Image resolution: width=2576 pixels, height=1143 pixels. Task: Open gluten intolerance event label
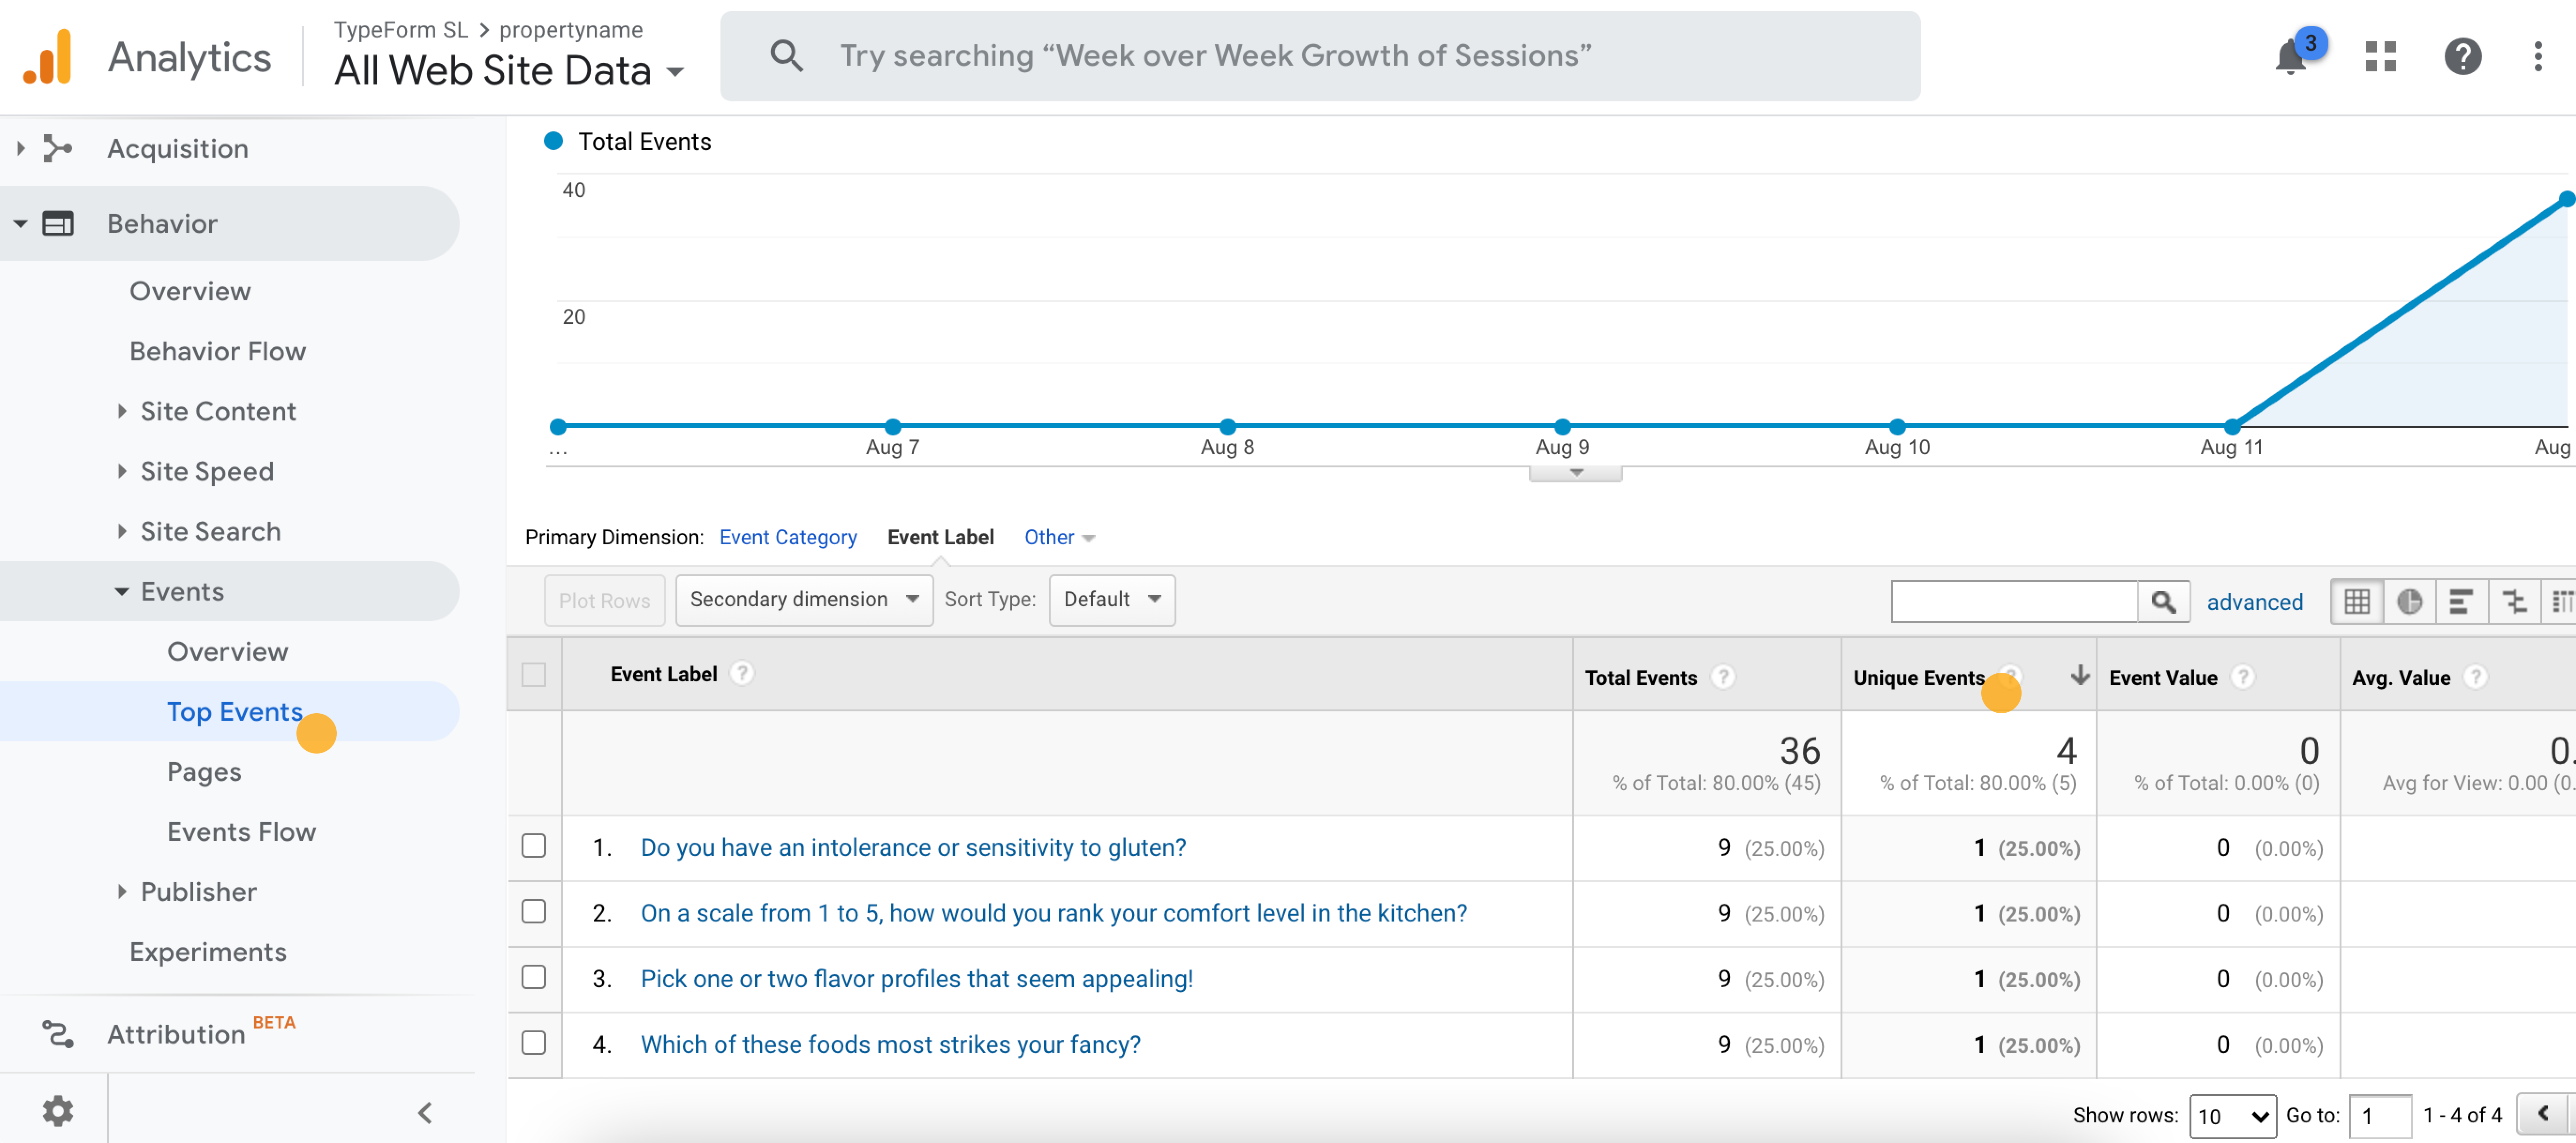coord(913,847)
